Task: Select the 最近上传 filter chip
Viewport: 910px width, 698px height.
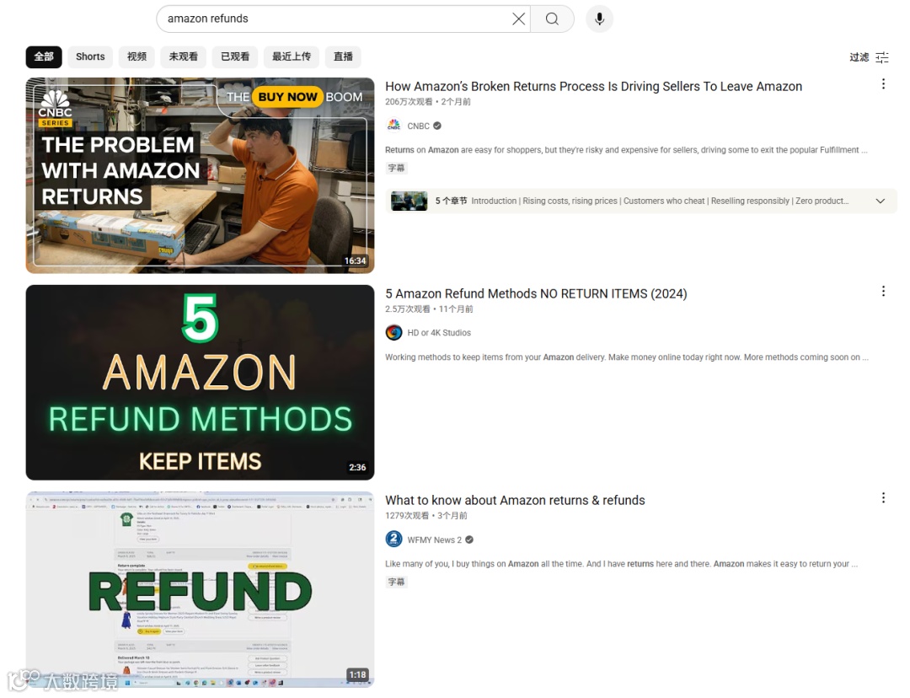Action: click(292, 57)
